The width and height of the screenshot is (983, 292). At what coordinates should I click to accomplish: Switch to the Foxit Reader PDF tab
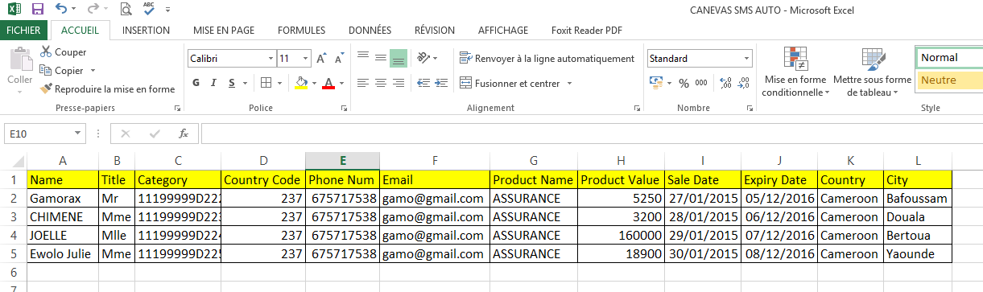pyautogui.click(x=586, y=31)
